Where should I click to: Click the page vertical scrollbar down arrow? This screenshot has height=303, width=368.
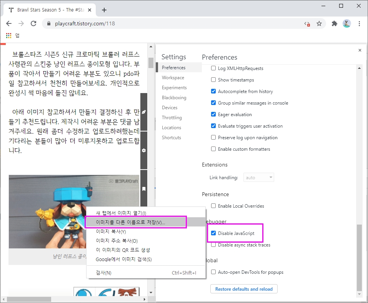coord(151,293)
